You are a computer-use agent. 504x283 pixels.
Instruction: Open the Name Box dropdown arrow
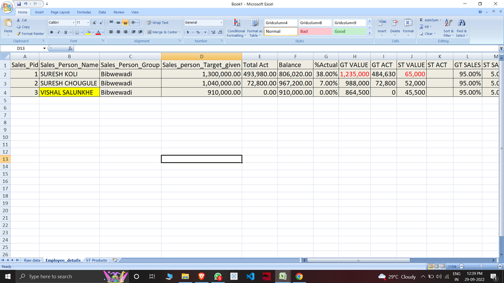(44, 48)
